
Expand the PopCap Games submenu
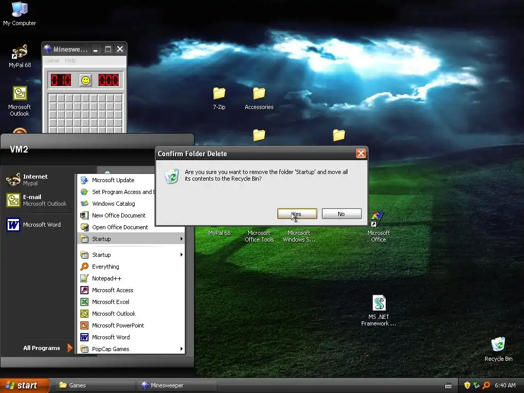(x=131, y=349)
